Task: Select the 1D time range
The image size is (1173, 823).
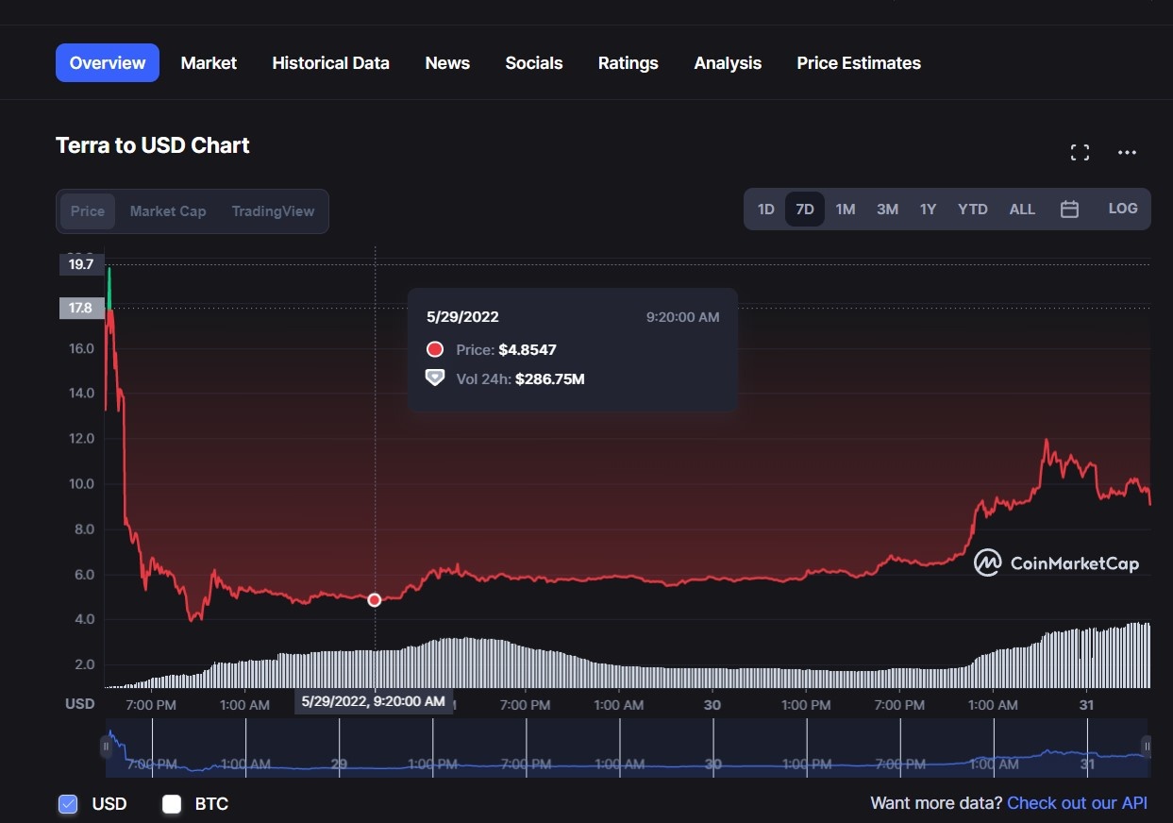Action: coord(765,210)
